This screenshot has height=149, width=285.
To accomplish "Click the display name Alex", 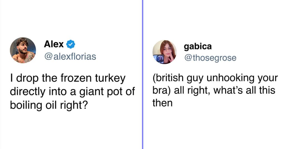I will coord(54,44).
